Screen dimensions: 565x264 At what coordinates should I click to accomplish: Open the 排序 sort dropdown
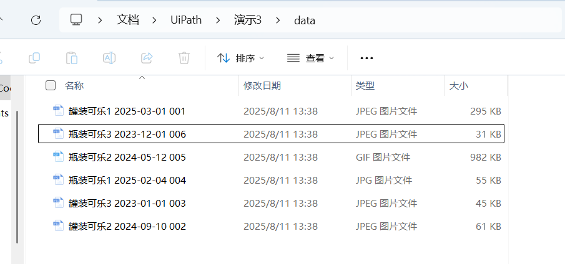pos(241,58)
